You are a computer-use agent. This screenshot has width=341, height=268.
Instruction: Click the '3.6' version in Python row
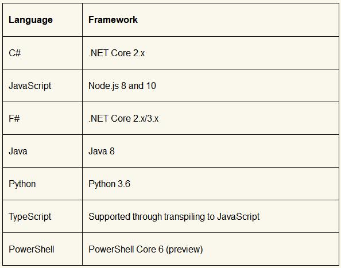[x=124, y=184]
